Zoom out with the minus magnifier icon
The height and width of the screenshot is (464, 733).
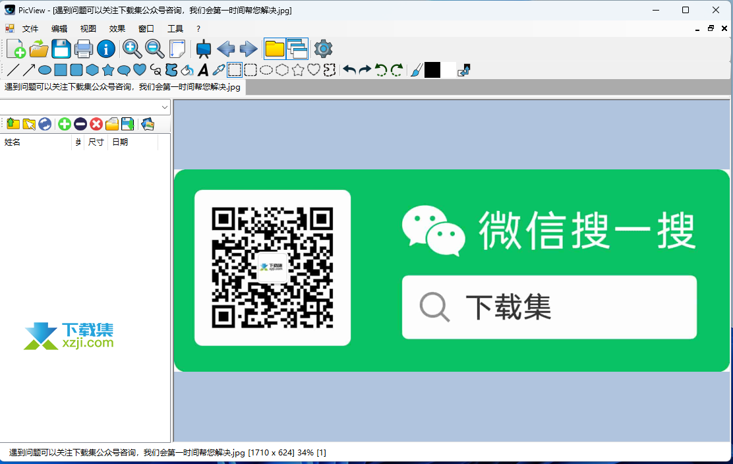[154, 49]
